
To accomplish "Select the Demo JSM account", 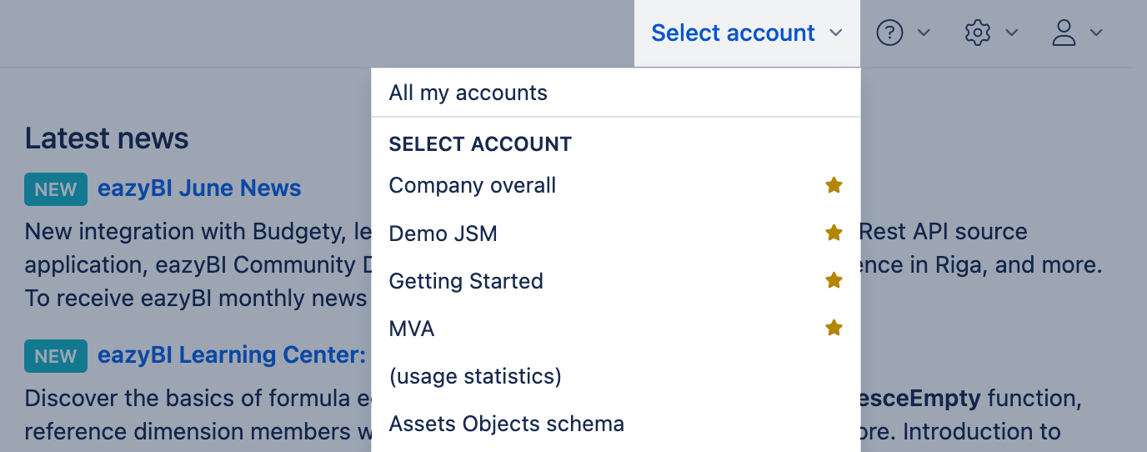I will (x=443, y=234).
